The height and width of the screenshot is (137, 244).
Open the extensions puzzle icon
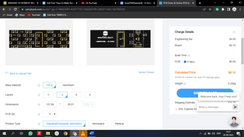point(223,9)
